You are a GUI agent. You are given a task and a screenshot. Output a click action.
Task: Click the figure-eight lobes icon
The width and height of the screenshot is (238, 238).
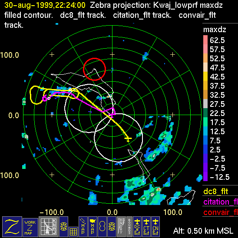pyautogui.click(x=102, y=227)
